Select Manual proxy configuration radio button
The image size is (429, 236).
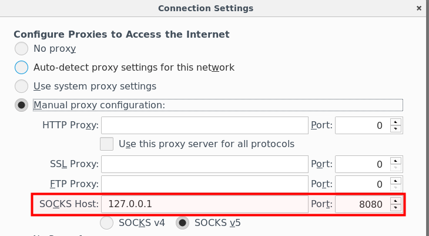coord(21,105)
